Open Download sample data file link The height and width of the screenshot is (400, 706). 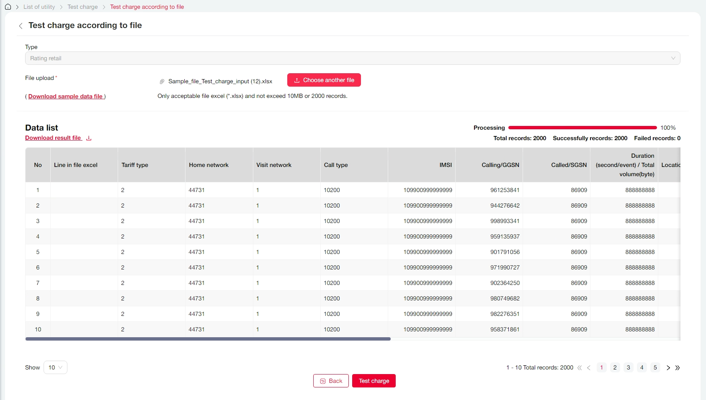point(65,96)
